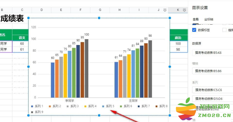Select the 系列 9 gray legend marker
Viewport: 233px width, 122px height.
pyautogui.click(x=32, y=112)
